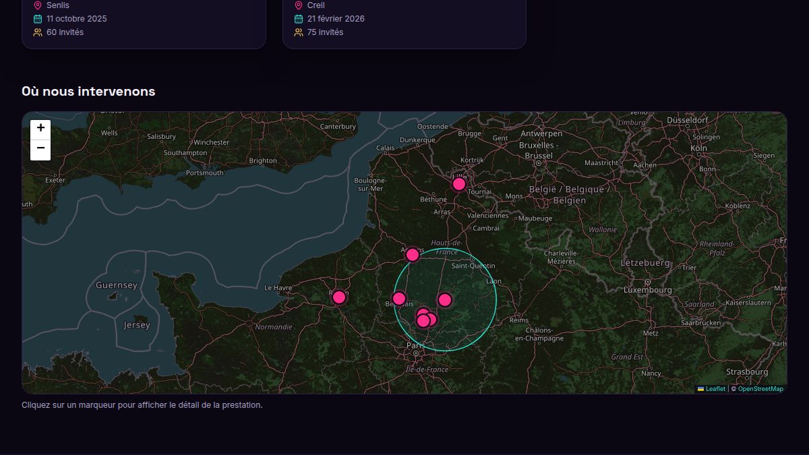The height and width of the screenshot is (455, 809).
Task: Click the 'Nancy' label on the map
Action: coord(651,373)
